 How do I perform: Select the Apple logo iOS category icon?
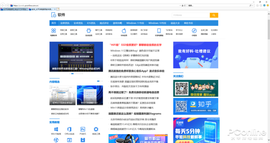pos(124,31)
